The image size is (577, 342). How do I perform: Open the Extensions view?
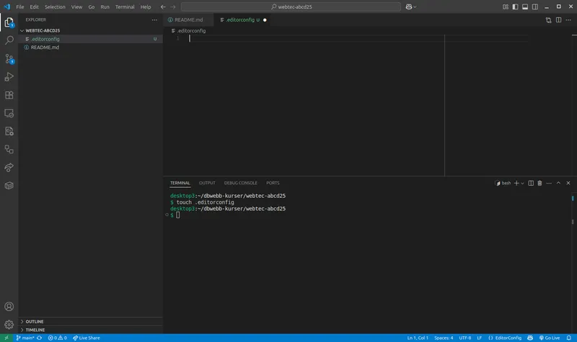[x=9, y=95]
